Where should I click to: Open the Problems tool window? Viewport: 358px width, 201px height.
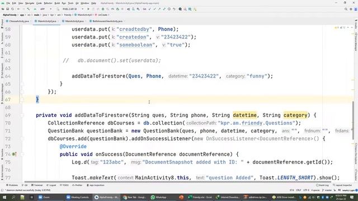(x=12, y=185)
